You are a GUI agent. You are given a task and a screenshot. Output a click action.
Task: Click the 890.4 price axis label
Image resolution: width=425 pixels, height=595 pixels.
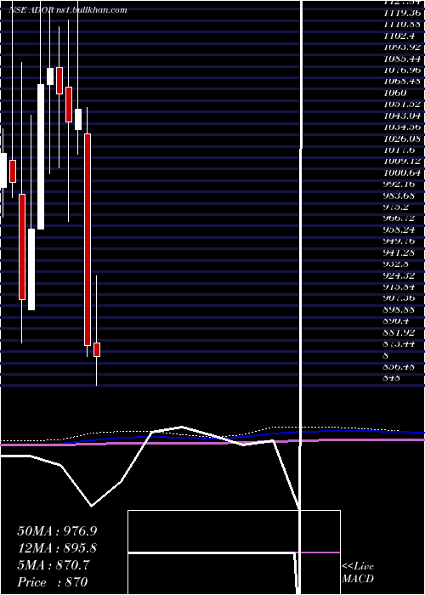pos(396,321)
